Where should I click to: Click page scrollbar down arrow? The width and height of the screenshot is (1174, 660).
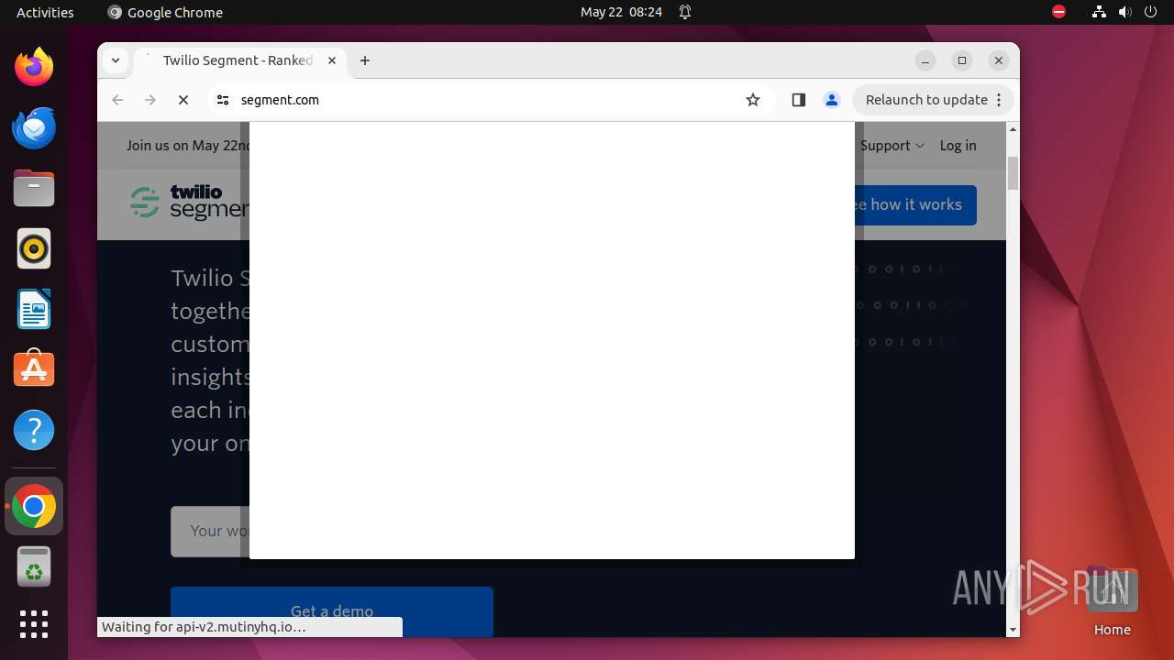[1013, 630]
